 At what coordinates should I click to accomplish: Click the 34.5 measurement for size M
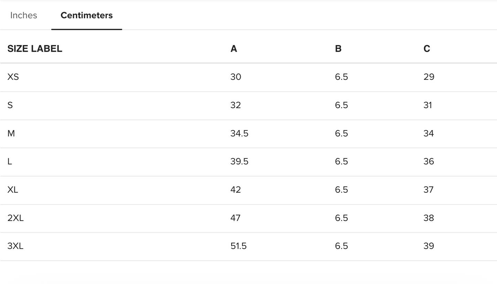click(x=239, y=133)
